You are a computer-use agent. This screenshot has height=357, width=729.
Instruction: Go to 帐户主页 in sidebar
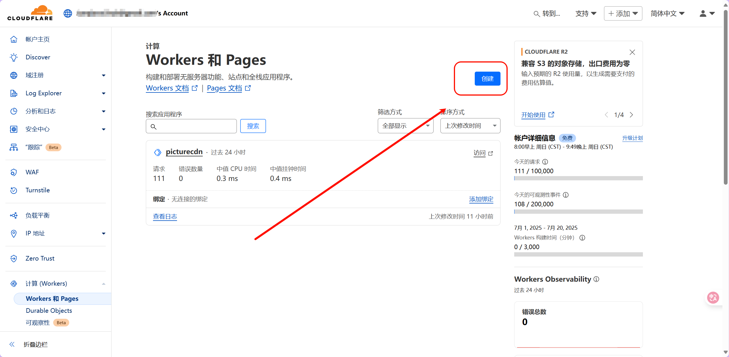[x=37, y=39]
